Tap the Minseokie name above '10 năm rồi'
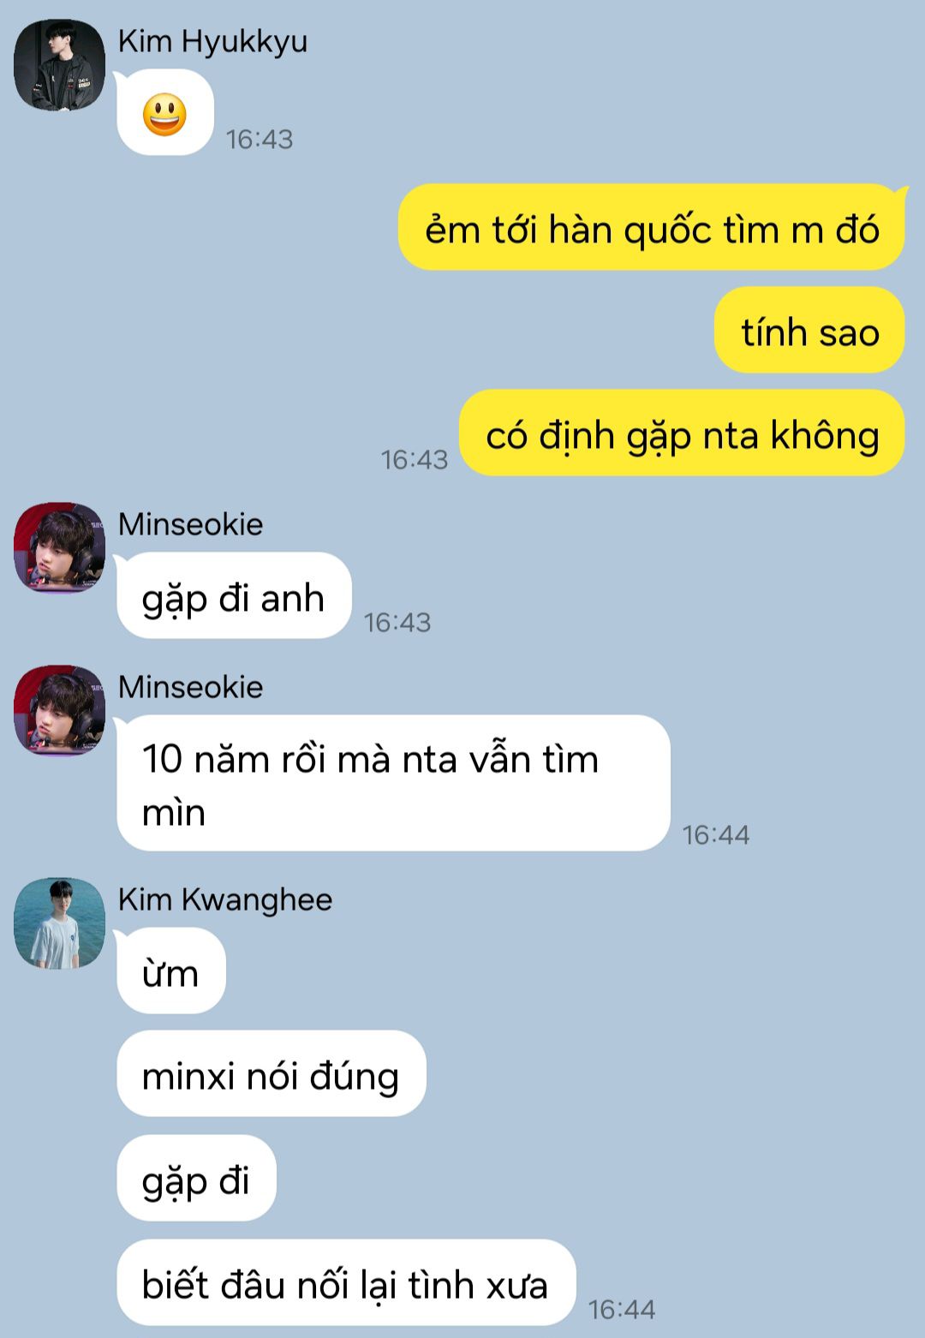Screen dimensions: 925x1338 coord(190,687)
